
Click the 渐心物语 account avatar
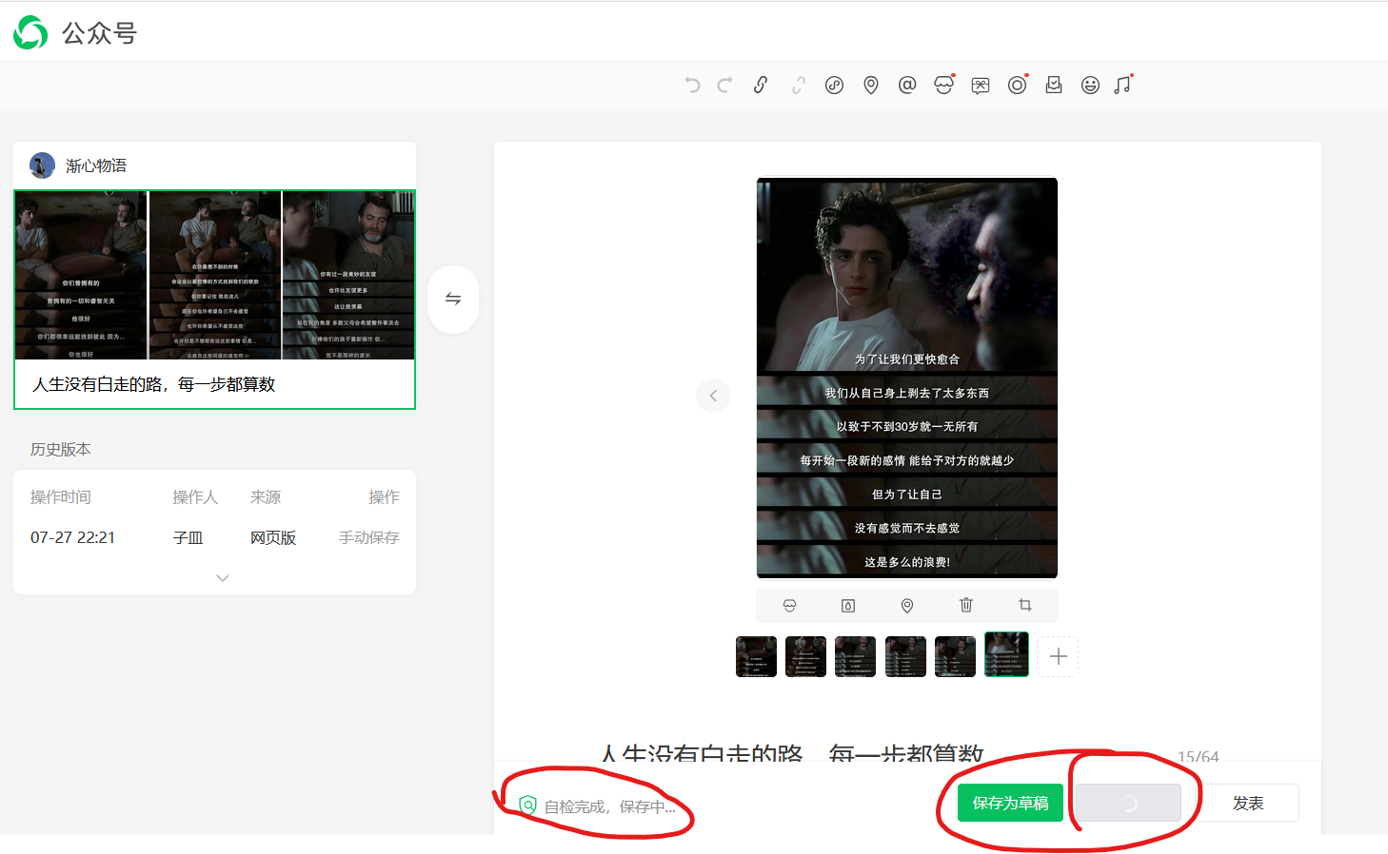pos(42,165)
